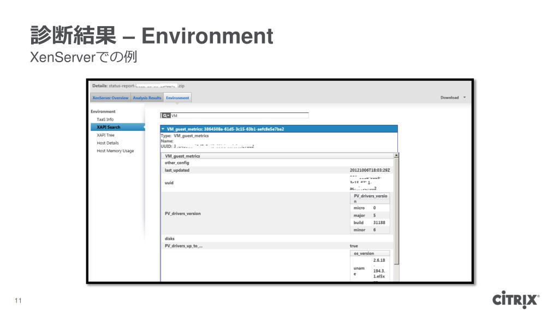Select the Environment tab
The height and width of the screenshot is (314, 559).
[x=177, y=98]
